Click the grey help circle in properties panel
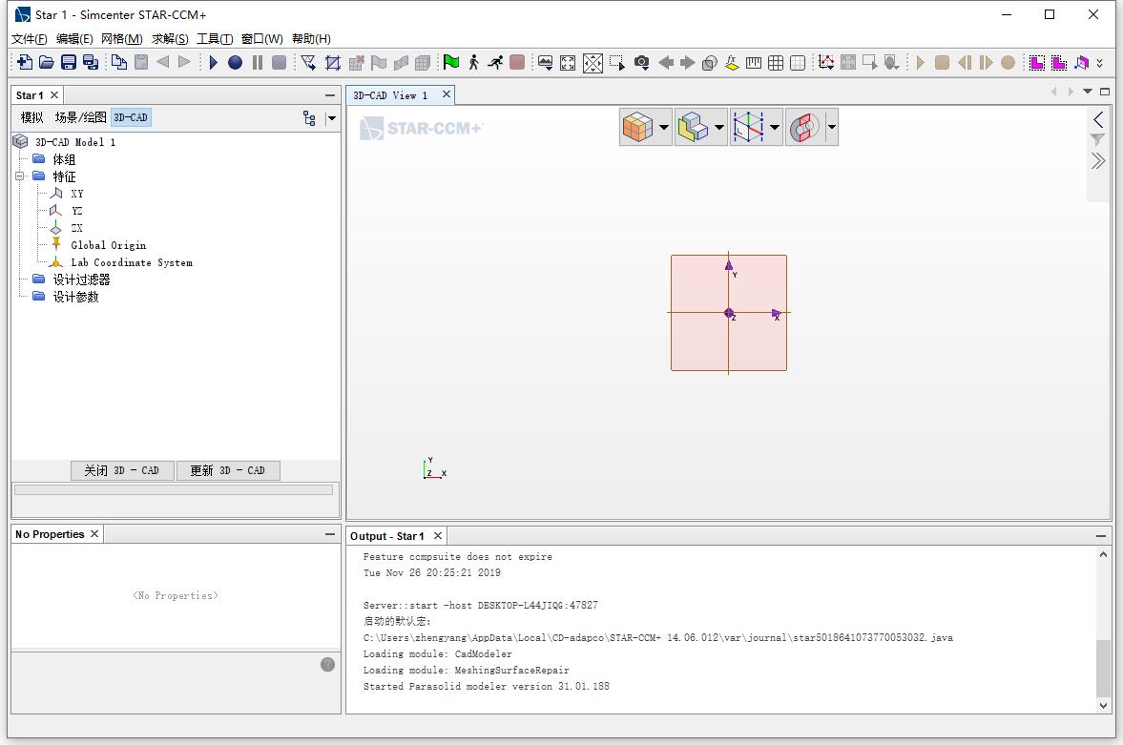Image resolution: width=1123 pixels, height=745 pixels. [327, 665]
